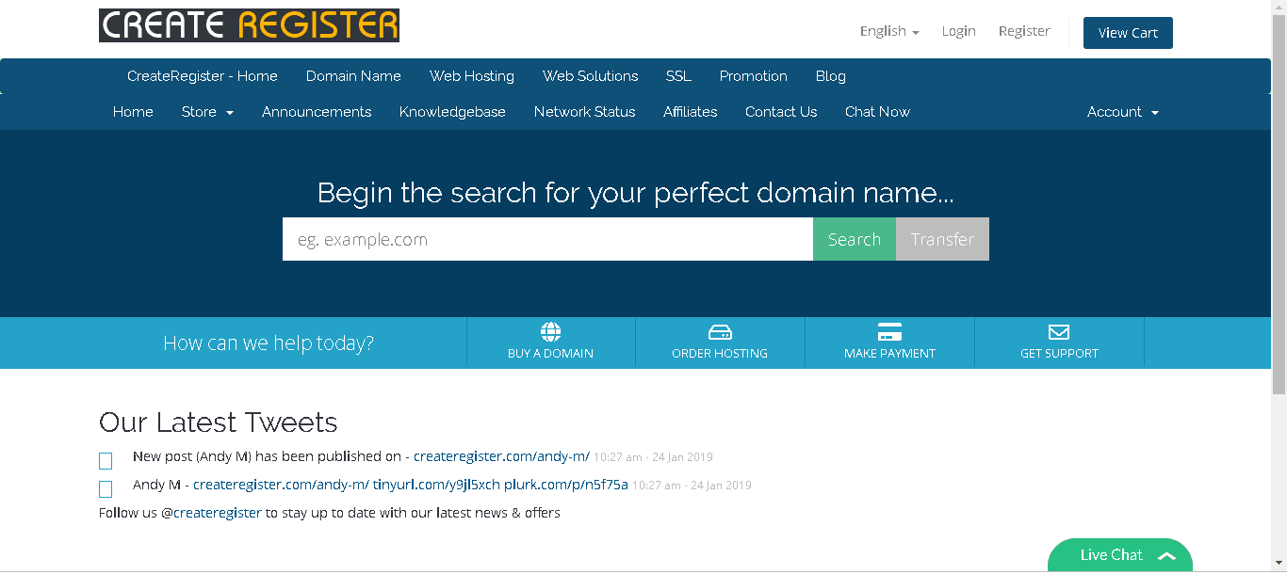Open the Announcements page

[317, 112]
